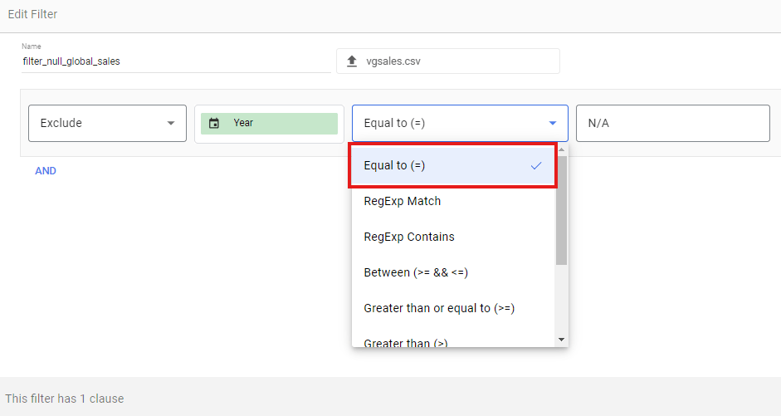Open the Exclude dropdown arrow
Viewport: 781px width, 416px height.
click(171, 123)
